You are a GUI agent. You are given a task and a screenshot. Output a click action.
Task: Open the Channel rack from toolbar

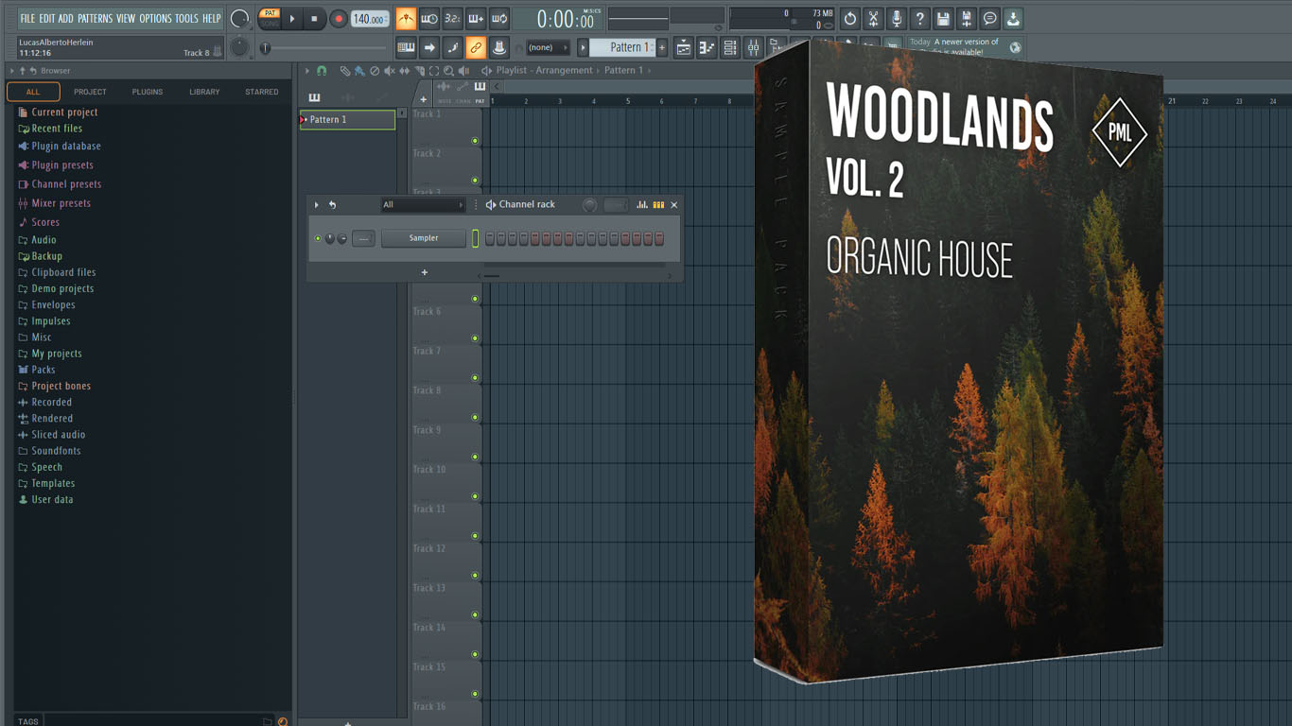[x=729, y=47]
